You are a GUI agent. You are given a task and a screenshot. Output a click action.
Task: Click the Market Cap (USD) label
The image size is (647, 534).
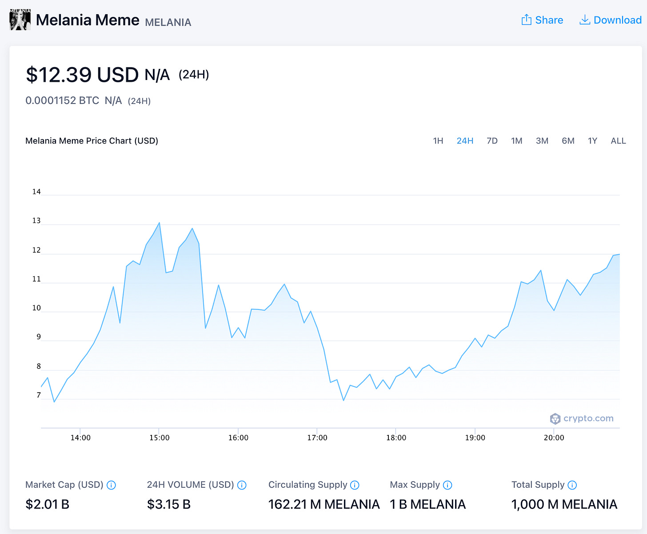[x=64, y=485]
